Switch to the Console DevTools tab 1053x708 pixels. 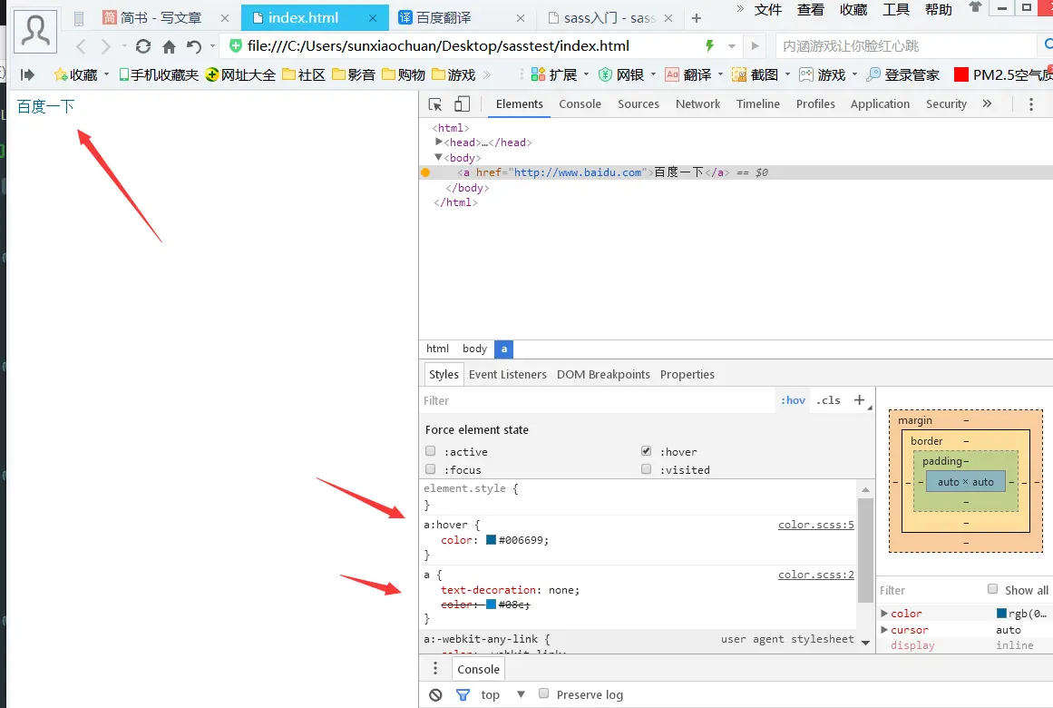point(580,104)
